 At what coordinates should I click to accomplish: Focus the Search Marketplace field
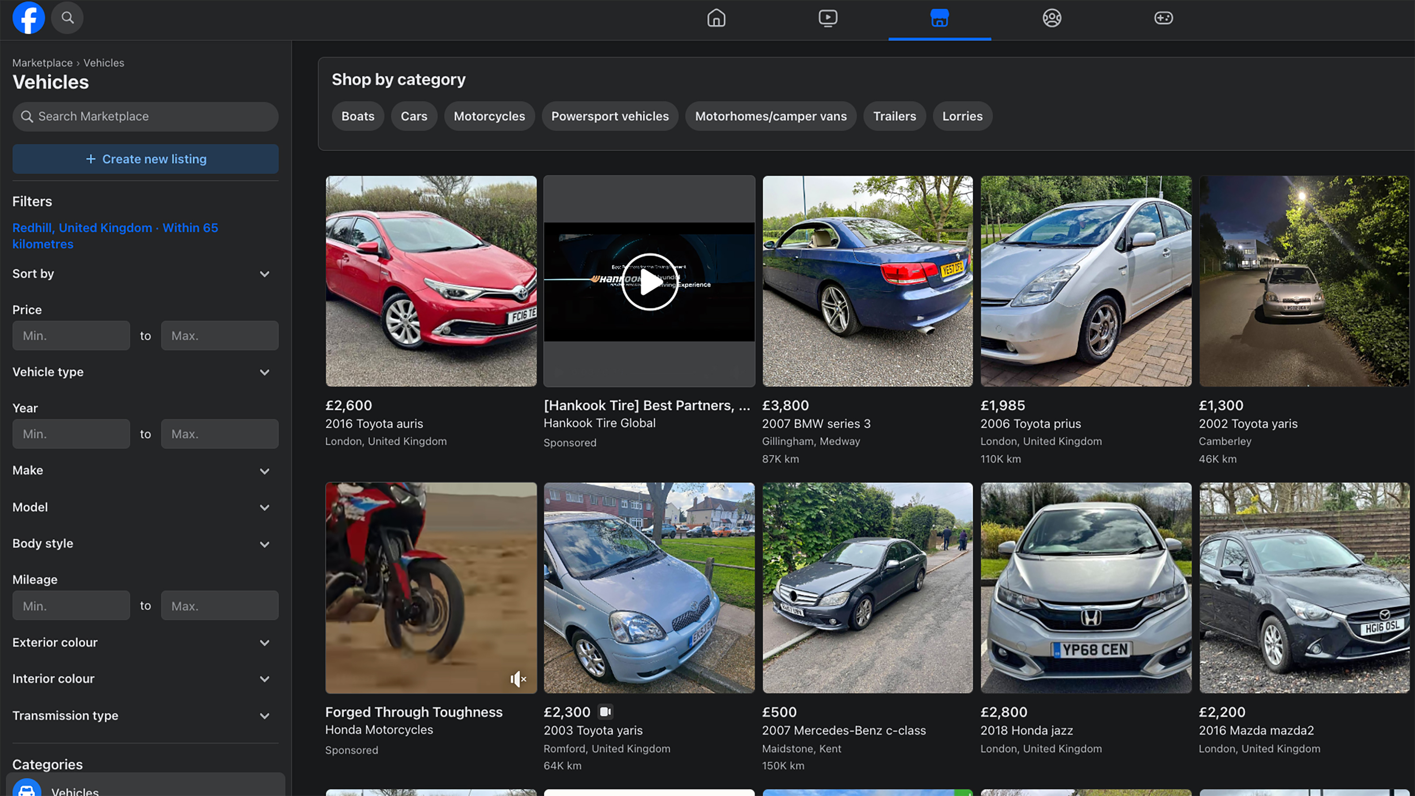coord(145,116)
